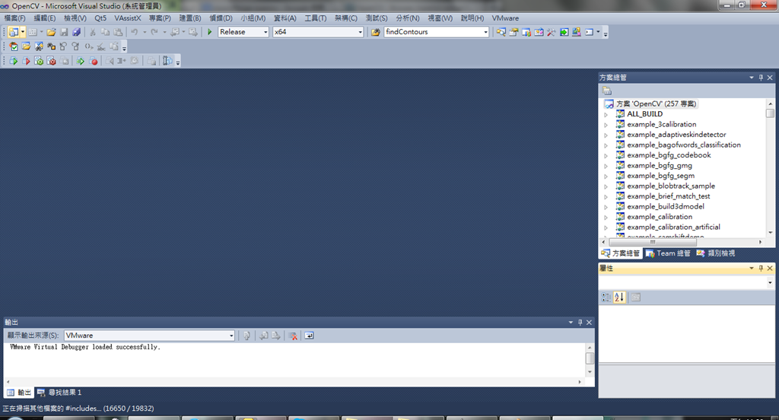Click the VAssistX open file icon

[x=26, y=46]
